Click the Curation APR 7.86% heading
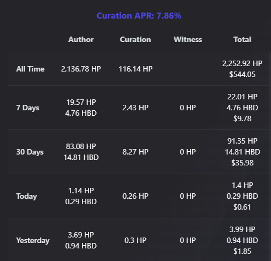The width and height of the screenshot is (271, 261). tap(139, 16)
